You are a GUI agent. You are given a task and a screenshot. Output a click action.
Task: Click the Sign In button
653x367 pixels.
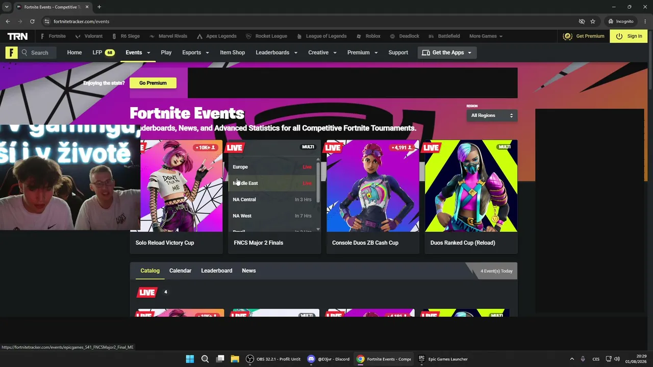pos(629,36)
